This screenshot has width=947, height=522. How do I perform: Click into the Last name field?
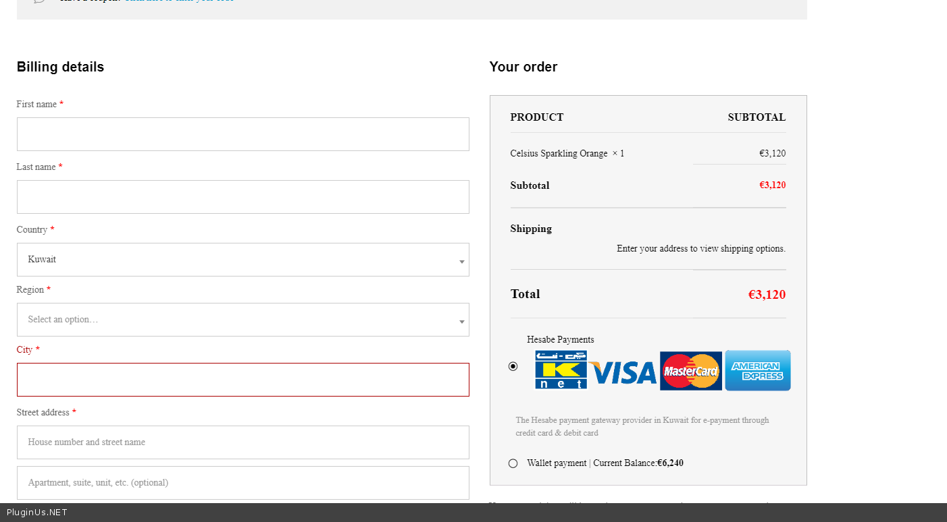pyautogui.click(x=242, y=197)
